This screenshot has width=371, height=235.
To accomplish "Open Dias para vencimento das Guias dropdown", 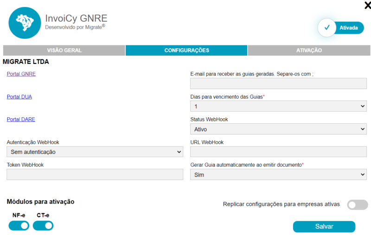I will (x=278, y=106).
